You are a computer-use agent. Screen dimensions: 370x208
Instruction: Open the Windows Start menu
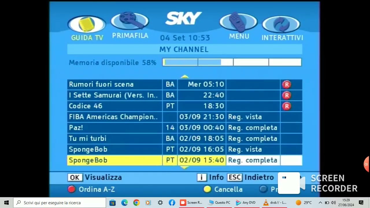(x=6, y=203)
